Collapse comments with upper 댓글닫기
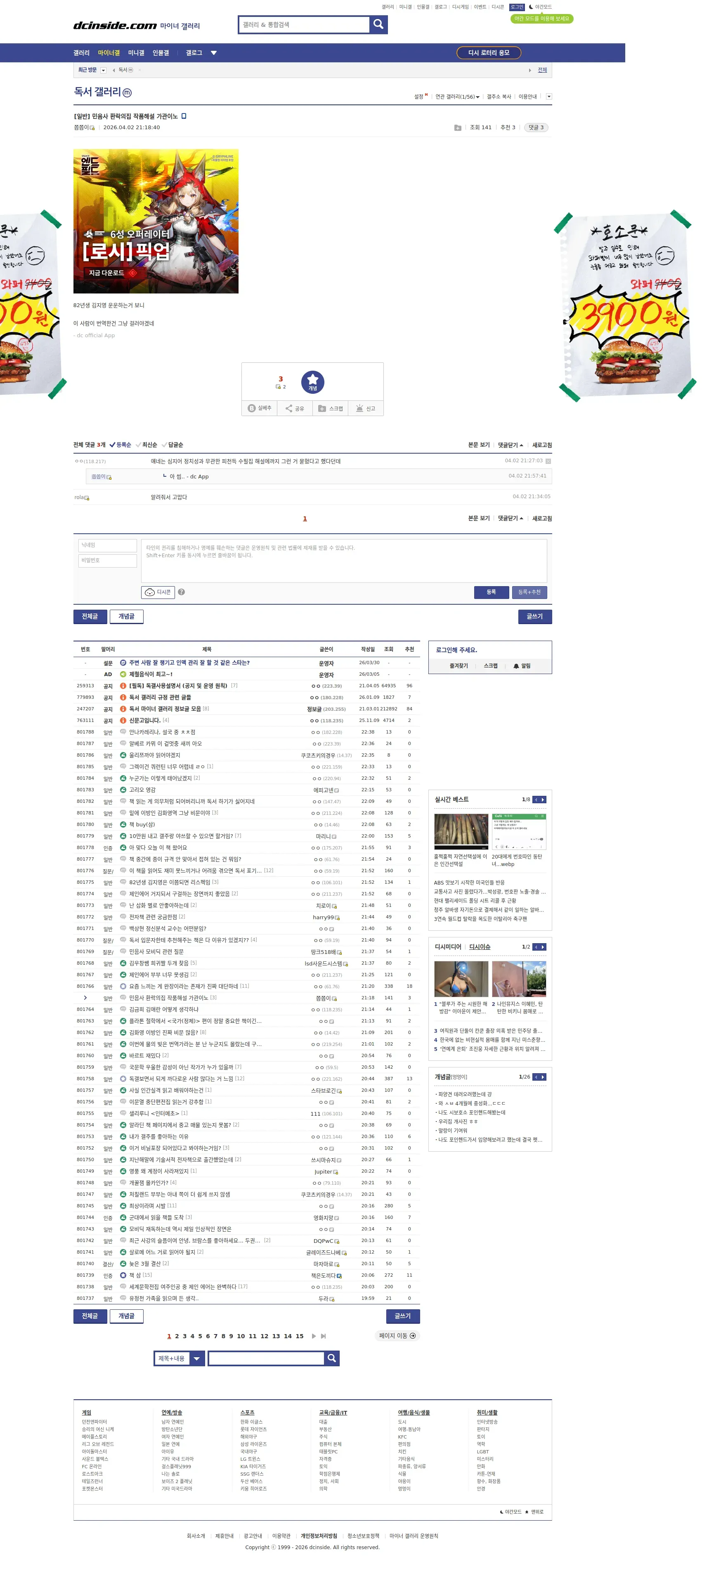 (x=510, y=445)
